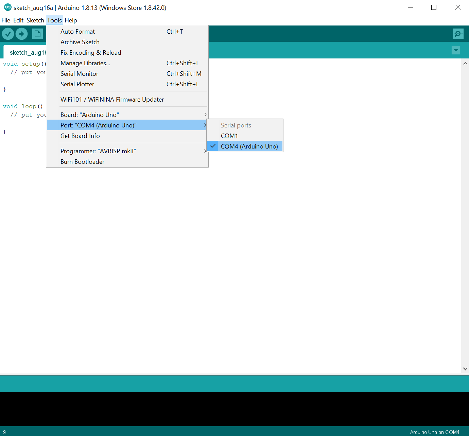Open WiFi101 / WiFiNINA Firmware Updater
Viewport: 469px width, 436px height.
point(127,100)
